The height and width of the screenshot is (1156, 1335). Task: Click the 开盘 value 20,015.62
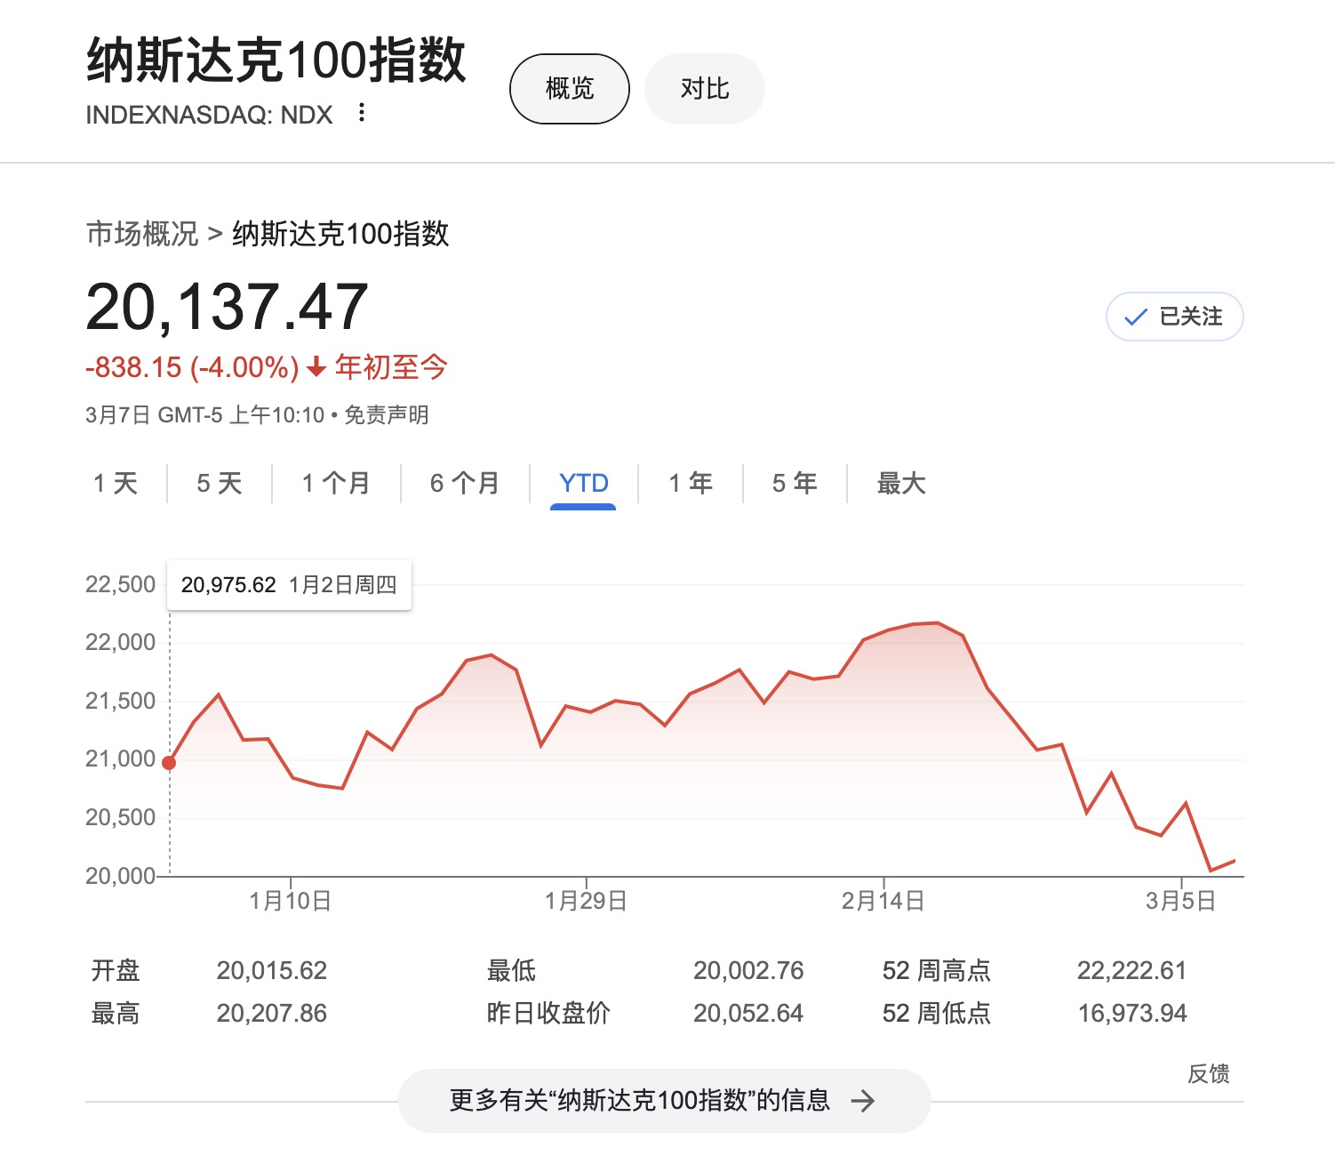(x=272, y=970)
